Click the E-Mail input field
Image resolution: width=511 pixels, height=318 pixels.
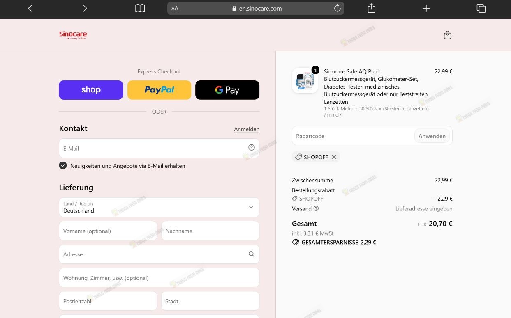click(x=159, y=148)
